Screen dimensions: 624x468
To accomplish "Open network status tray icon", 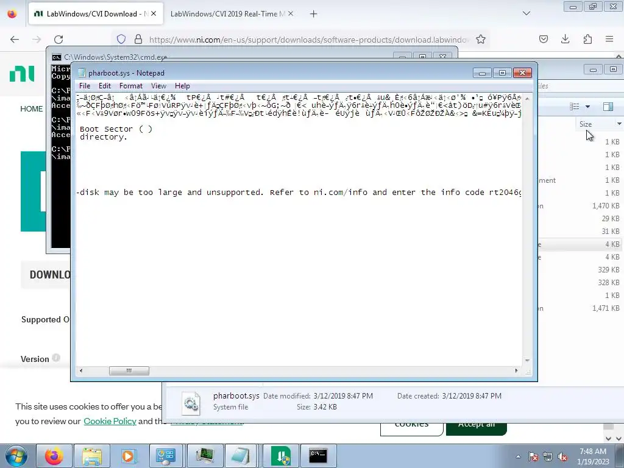I will point(548,456).
